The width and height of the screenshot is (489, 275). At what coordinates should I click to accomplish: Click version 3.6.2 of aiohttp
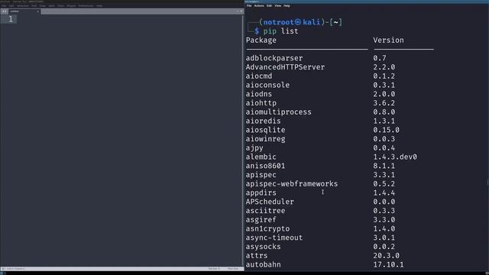pos(384,103)
